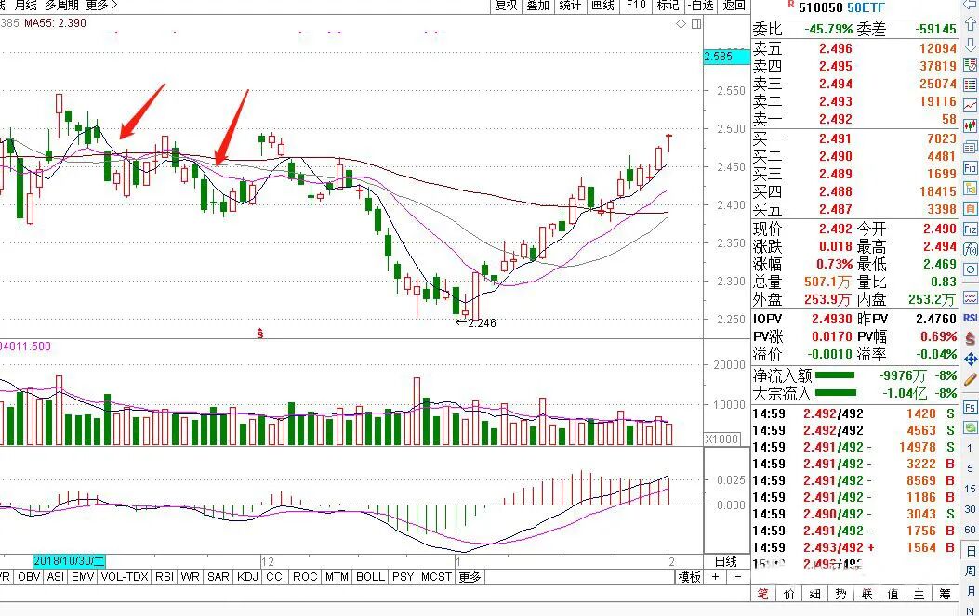979x616 pixels.
Task: Click the wavy lines indicator icon
Action: click(x=971, y=297)
